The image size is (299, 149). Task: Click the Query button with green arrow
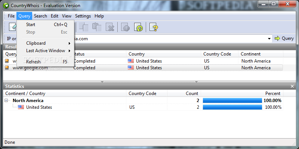(x=284, y=39)
